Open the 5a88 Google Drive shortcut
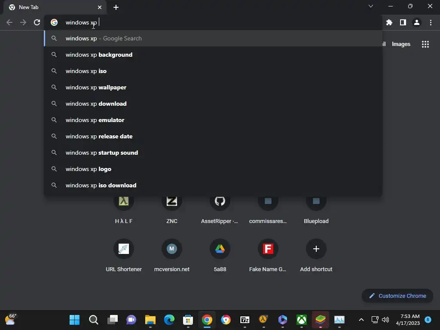This screenshot has height=330, width=440. pos(220,255)
